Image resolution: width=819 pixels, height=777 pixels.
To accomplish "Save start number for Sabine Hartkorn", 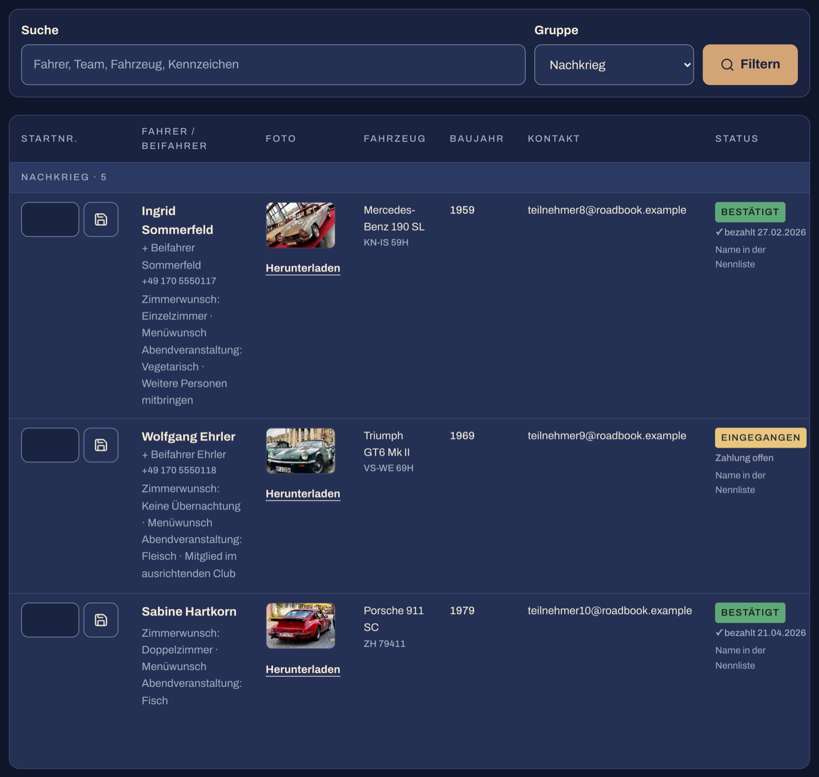I will click(x=101, y=620).
